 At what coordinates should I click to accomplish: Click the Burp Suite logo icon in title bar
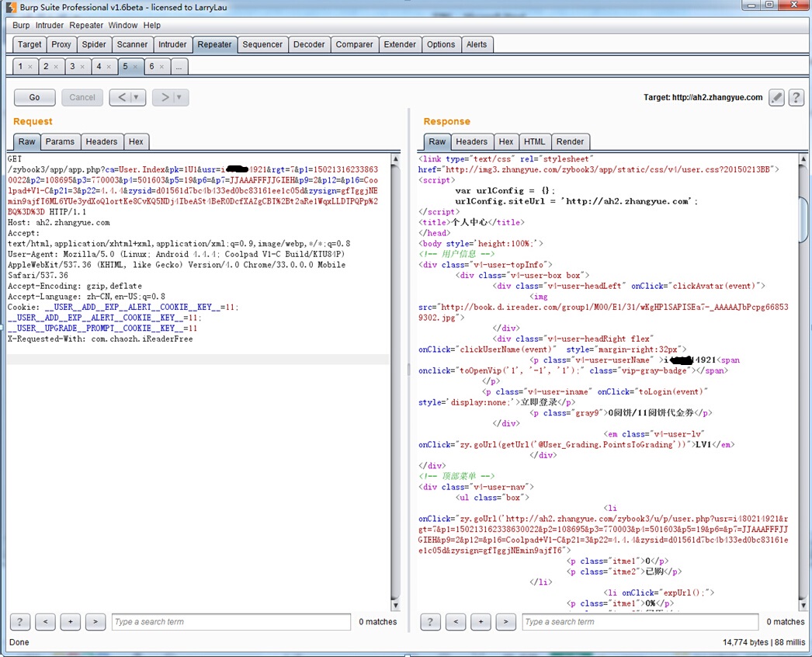(11, 7)
